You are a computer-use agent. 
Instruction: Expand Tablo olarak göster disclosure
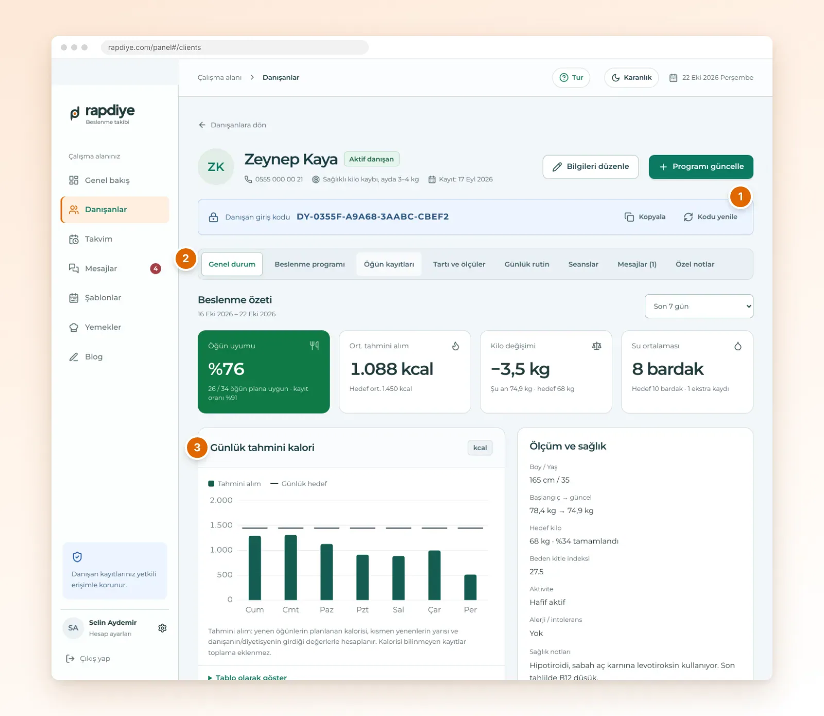coord(247,677)
